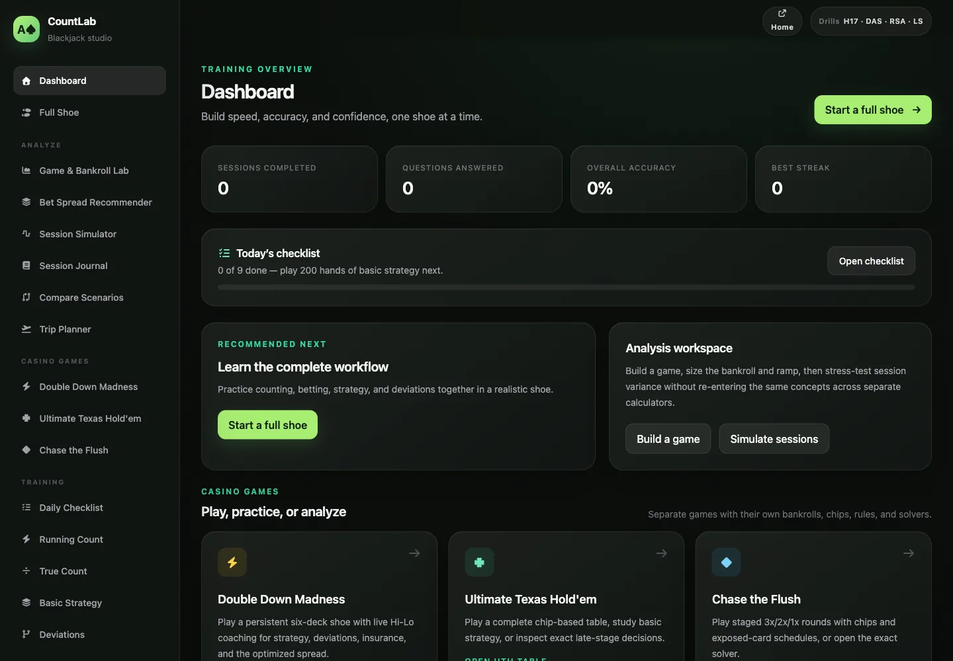Click the Deviations branch icon
Viewport: 953px width, 661px height.
pyautogui.click(x=26, y=635)
